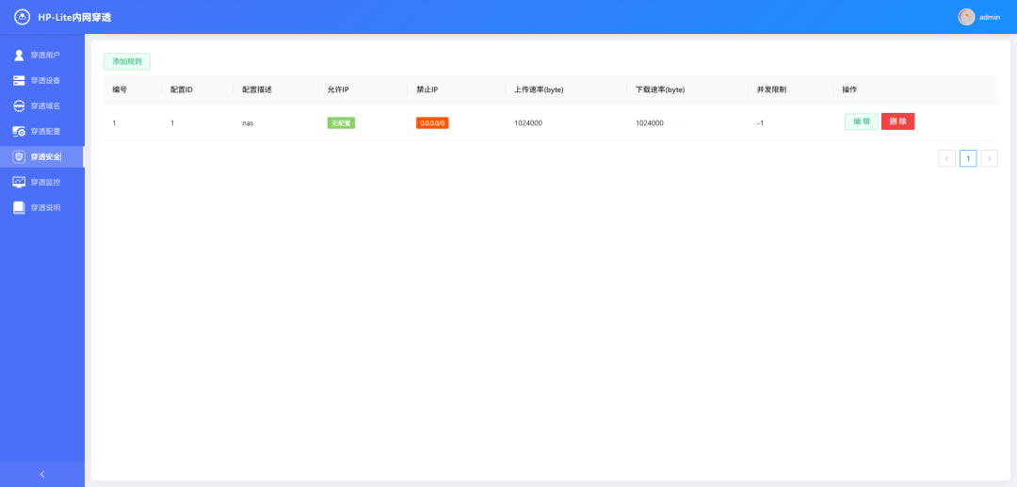This screenshot has width=1017, height=487.
Task: Go to the previous page arrow
Action: point(946,158)
